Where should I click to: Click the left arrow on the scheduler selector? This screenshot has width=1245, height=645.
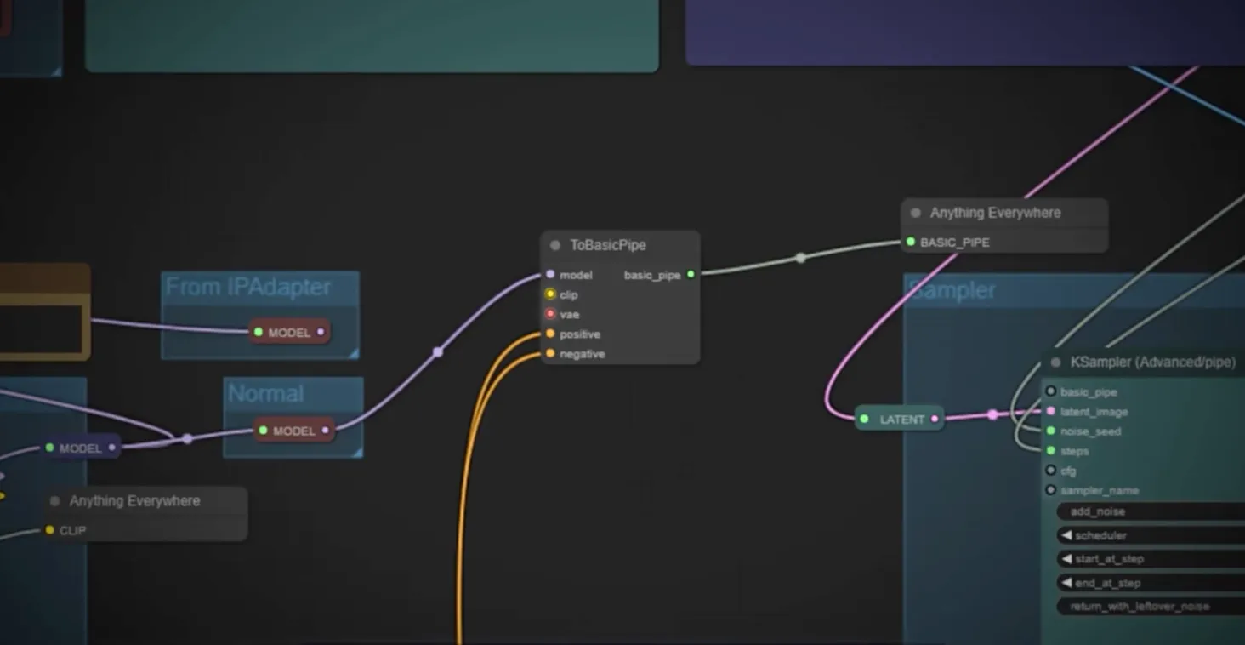[1066, 535]
